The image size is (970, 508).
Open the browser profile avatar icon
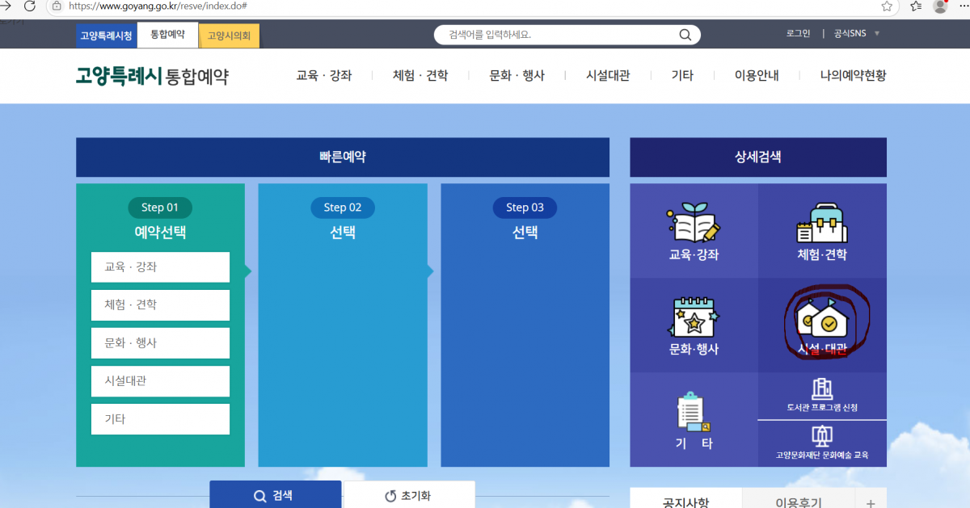tap(940, 6)
